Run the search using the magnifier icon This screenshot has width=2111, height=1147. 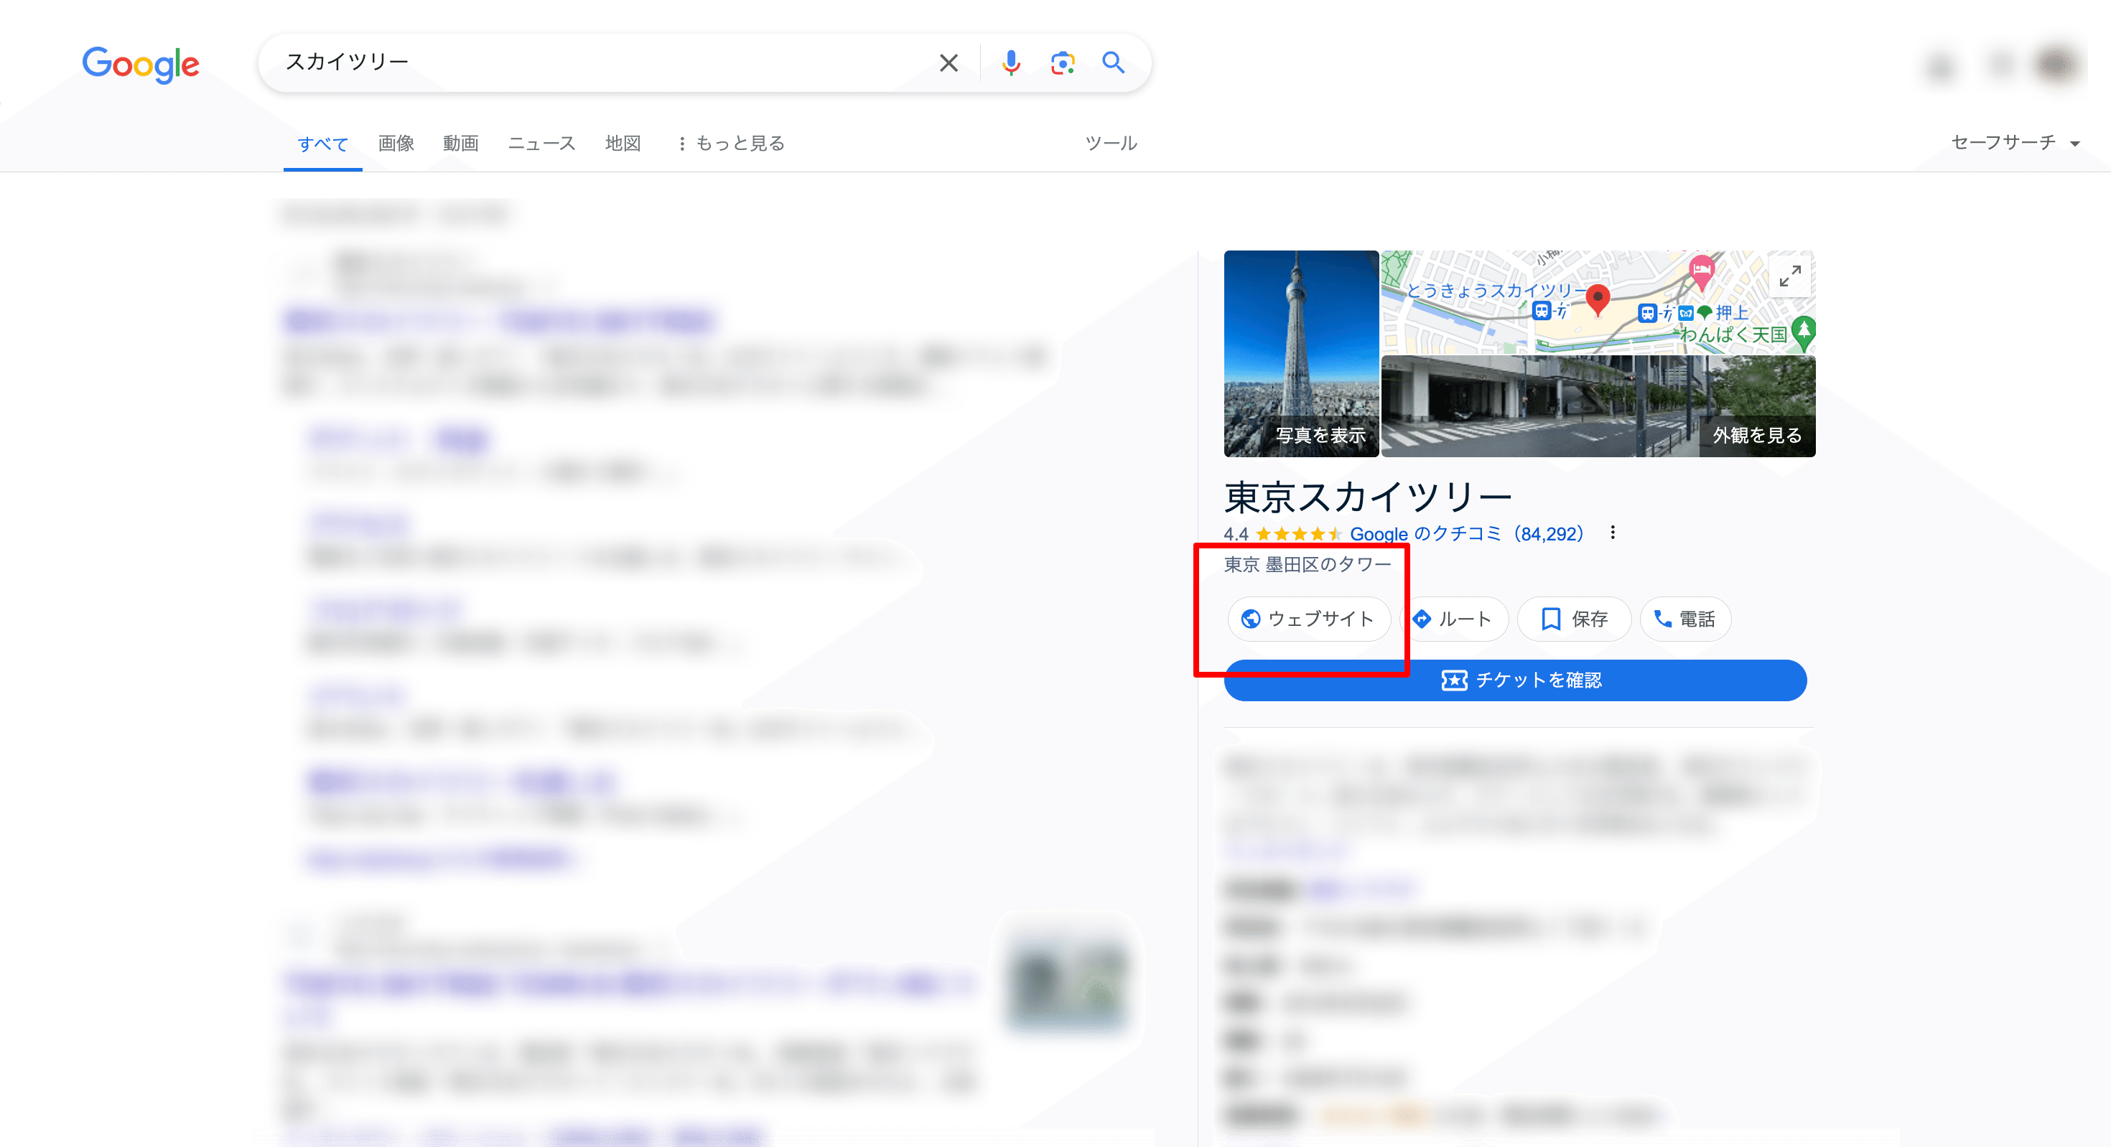1113,62
